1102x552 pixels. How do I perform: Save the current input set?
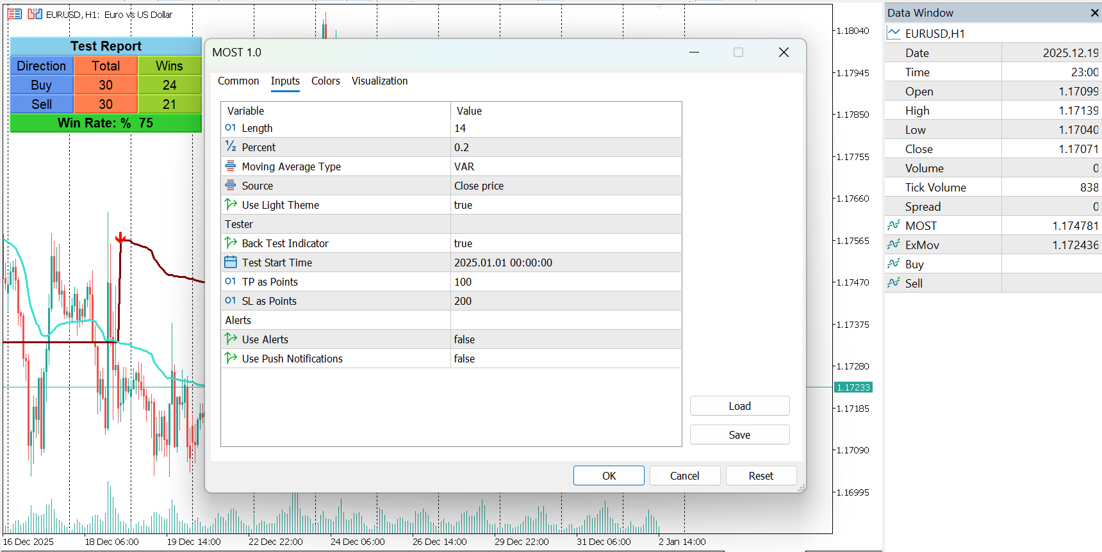click(x=740, y=435)
